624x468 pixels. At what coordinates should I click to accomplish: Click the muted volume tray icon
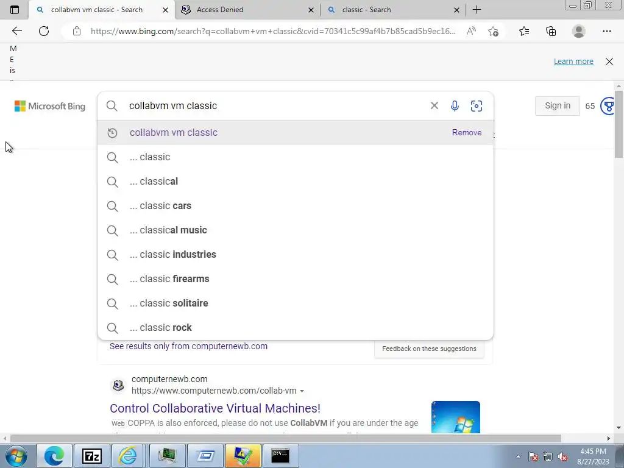(562, 457)
